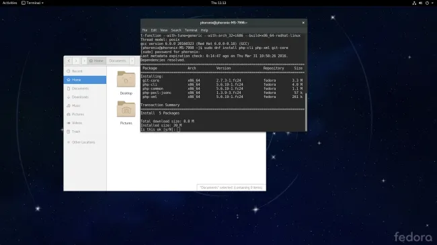Close the terminal window
Screen dimensions: 437x245
303,23
